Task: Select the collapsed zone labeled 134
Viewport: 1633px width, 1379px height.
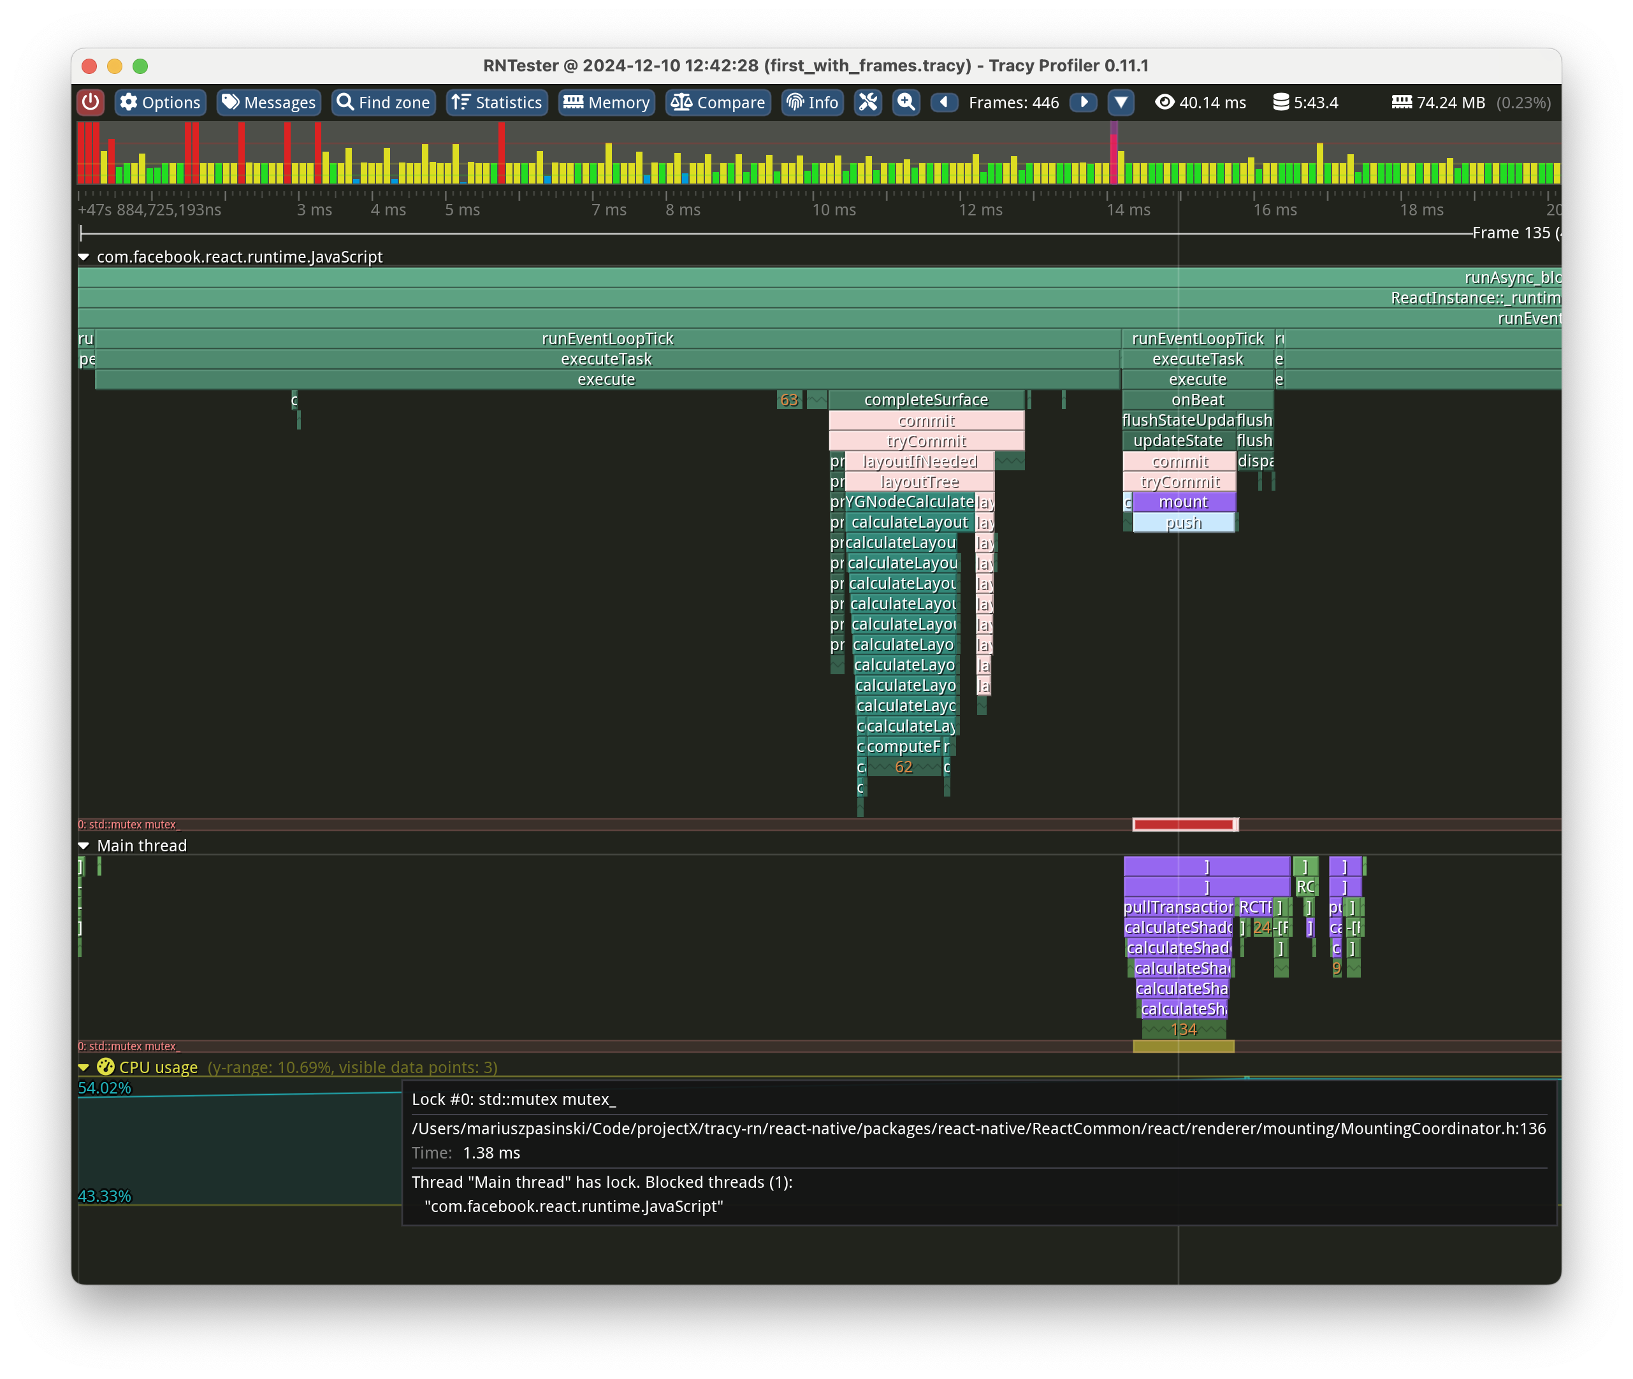Action: tap(1184, 1030)
